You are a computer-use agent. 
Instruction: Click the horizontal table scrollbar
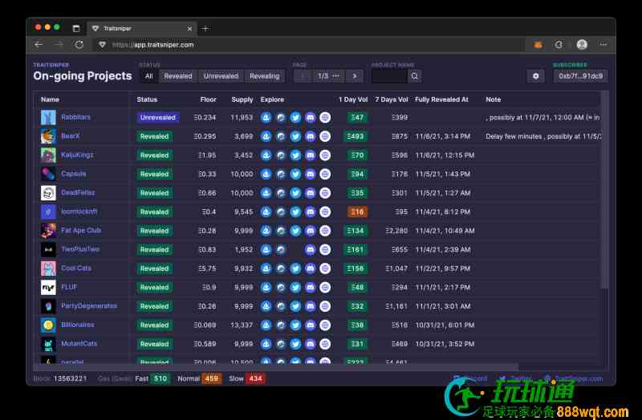[276, 367]
